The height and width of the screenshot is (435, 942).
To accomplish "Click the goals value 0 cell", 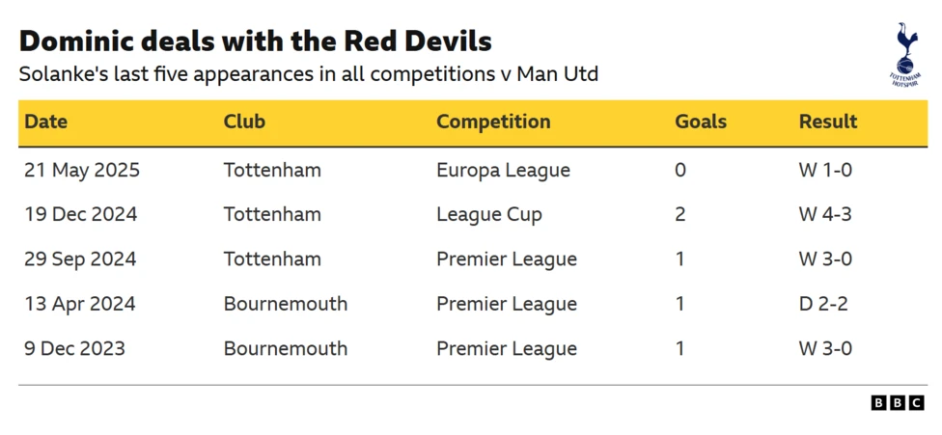I will click(x=680, y=171).
